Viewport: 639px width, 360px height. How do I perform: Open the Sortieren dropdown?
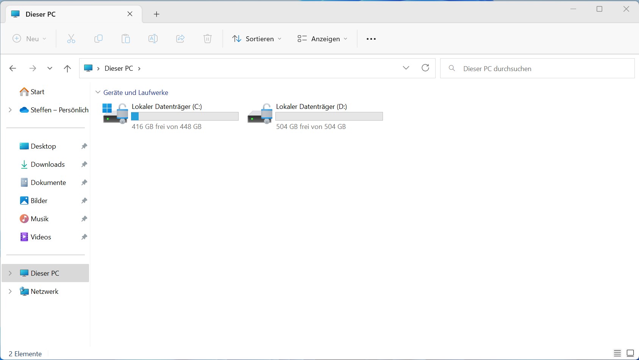click(257, 39)
